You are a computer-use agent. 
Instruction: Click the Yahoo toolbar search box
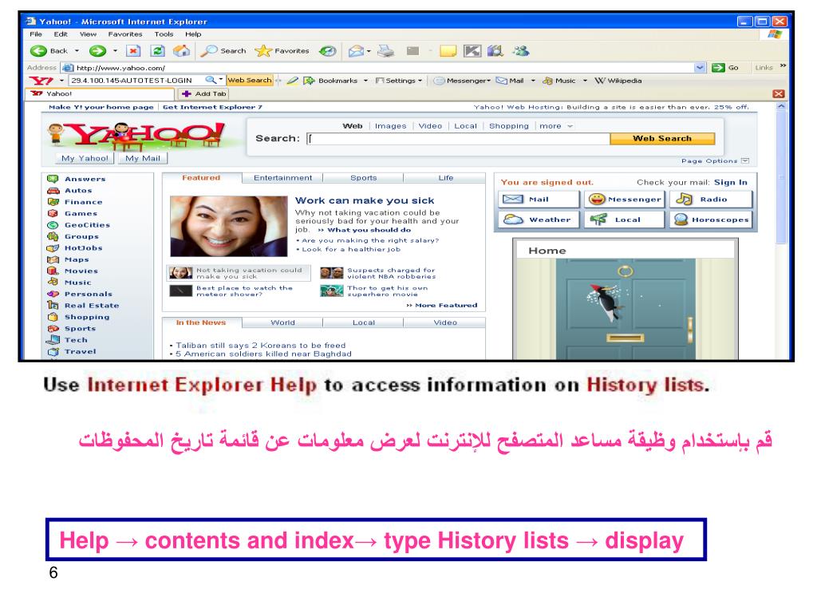pyautogui.click(x=137, y=81)
